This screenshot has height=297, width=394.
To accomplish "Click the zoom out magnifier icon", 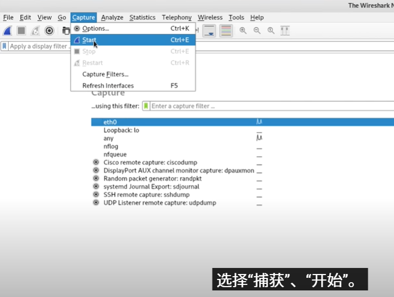I will tap(257, 31).
